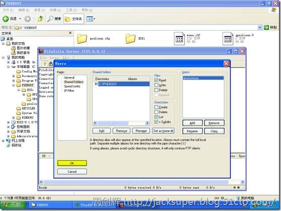Close the Folders pane with its X
Screen dimensions: 281x211
pyautogui.click(x=71, y=33)
